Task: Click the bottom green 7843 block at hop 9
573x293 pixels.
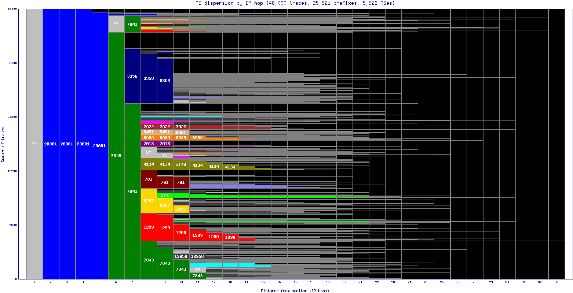Action: tap(165, 263)
